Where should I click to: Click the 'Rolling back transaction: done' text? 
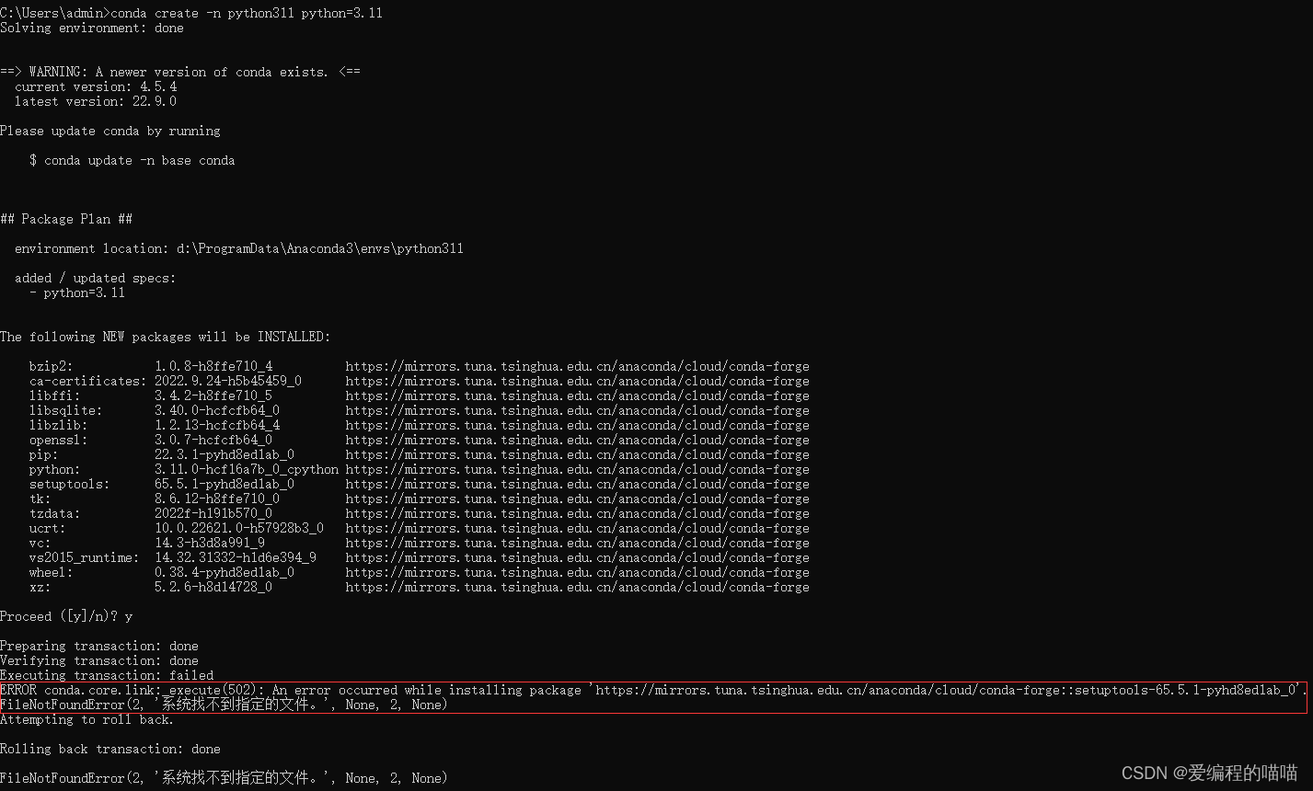click(x=110, y=749)
